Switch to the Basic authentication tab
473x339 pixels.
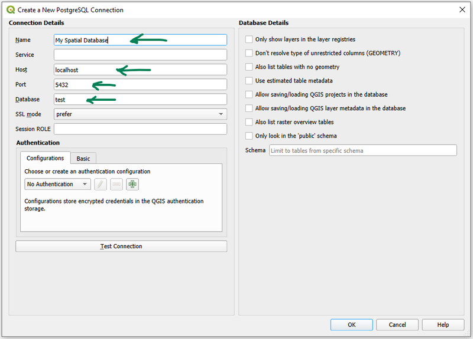click(x=83, y=159)
